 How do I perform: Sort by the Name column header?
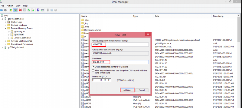(x=106, y=16)
